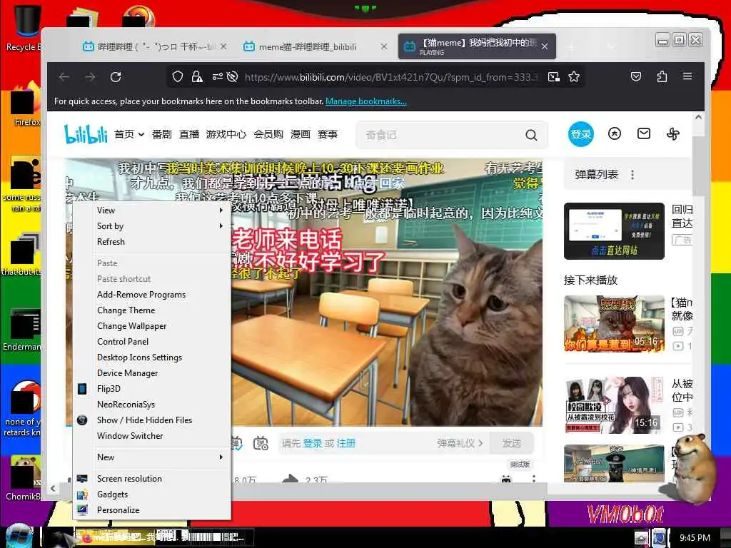This screenshot has width=731, height=548.
Task: Click the Gadgets context menu entry
Action: pos(152,494)
